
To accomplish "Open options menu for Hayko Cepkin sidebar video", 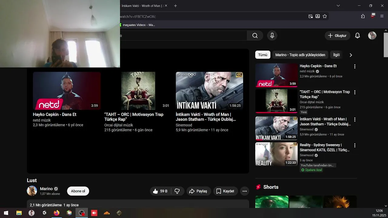I will pyautogui.click(x=355, y=66).
